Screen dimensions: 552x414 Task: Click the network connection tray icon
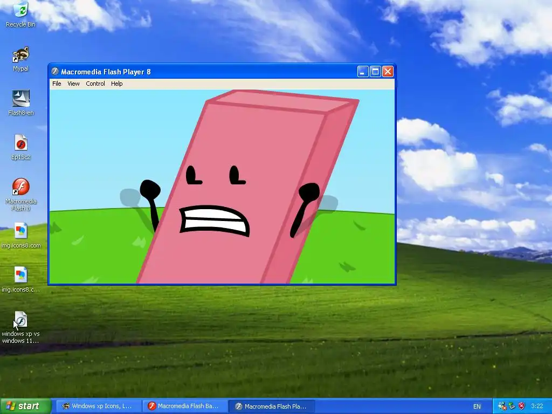(512, 406)
